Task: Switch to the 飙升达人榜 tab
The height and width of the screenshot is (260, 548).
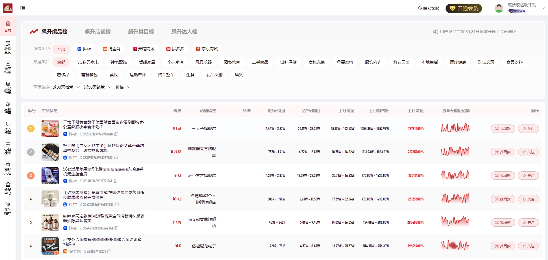Action: click(x=184, y=32)
